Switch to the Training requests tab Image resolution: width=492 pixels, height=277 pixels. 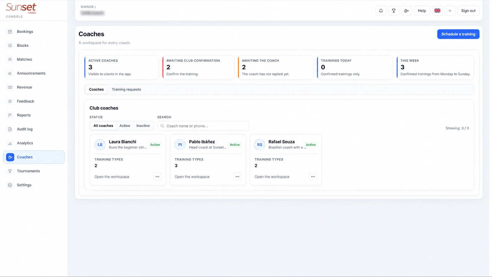(126, 89)
